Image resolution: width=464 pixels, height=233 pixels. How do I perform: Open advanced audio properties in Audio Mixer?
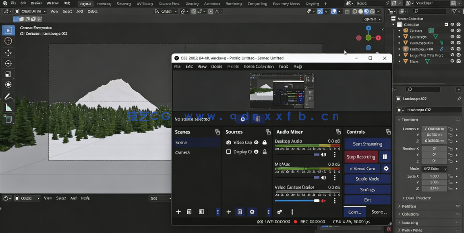pyautogui.click(x=280, y=212)
